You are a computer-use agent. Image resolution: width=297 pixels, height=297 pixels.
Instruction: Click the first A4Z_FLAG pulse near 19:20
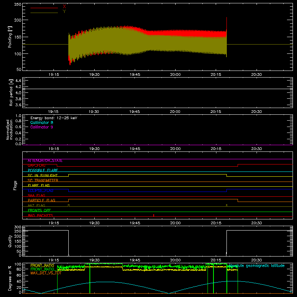coord(69,206)
